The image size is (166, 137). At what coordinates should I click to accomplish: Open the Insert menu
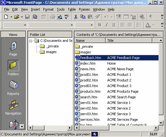click(x=36, y=9)
